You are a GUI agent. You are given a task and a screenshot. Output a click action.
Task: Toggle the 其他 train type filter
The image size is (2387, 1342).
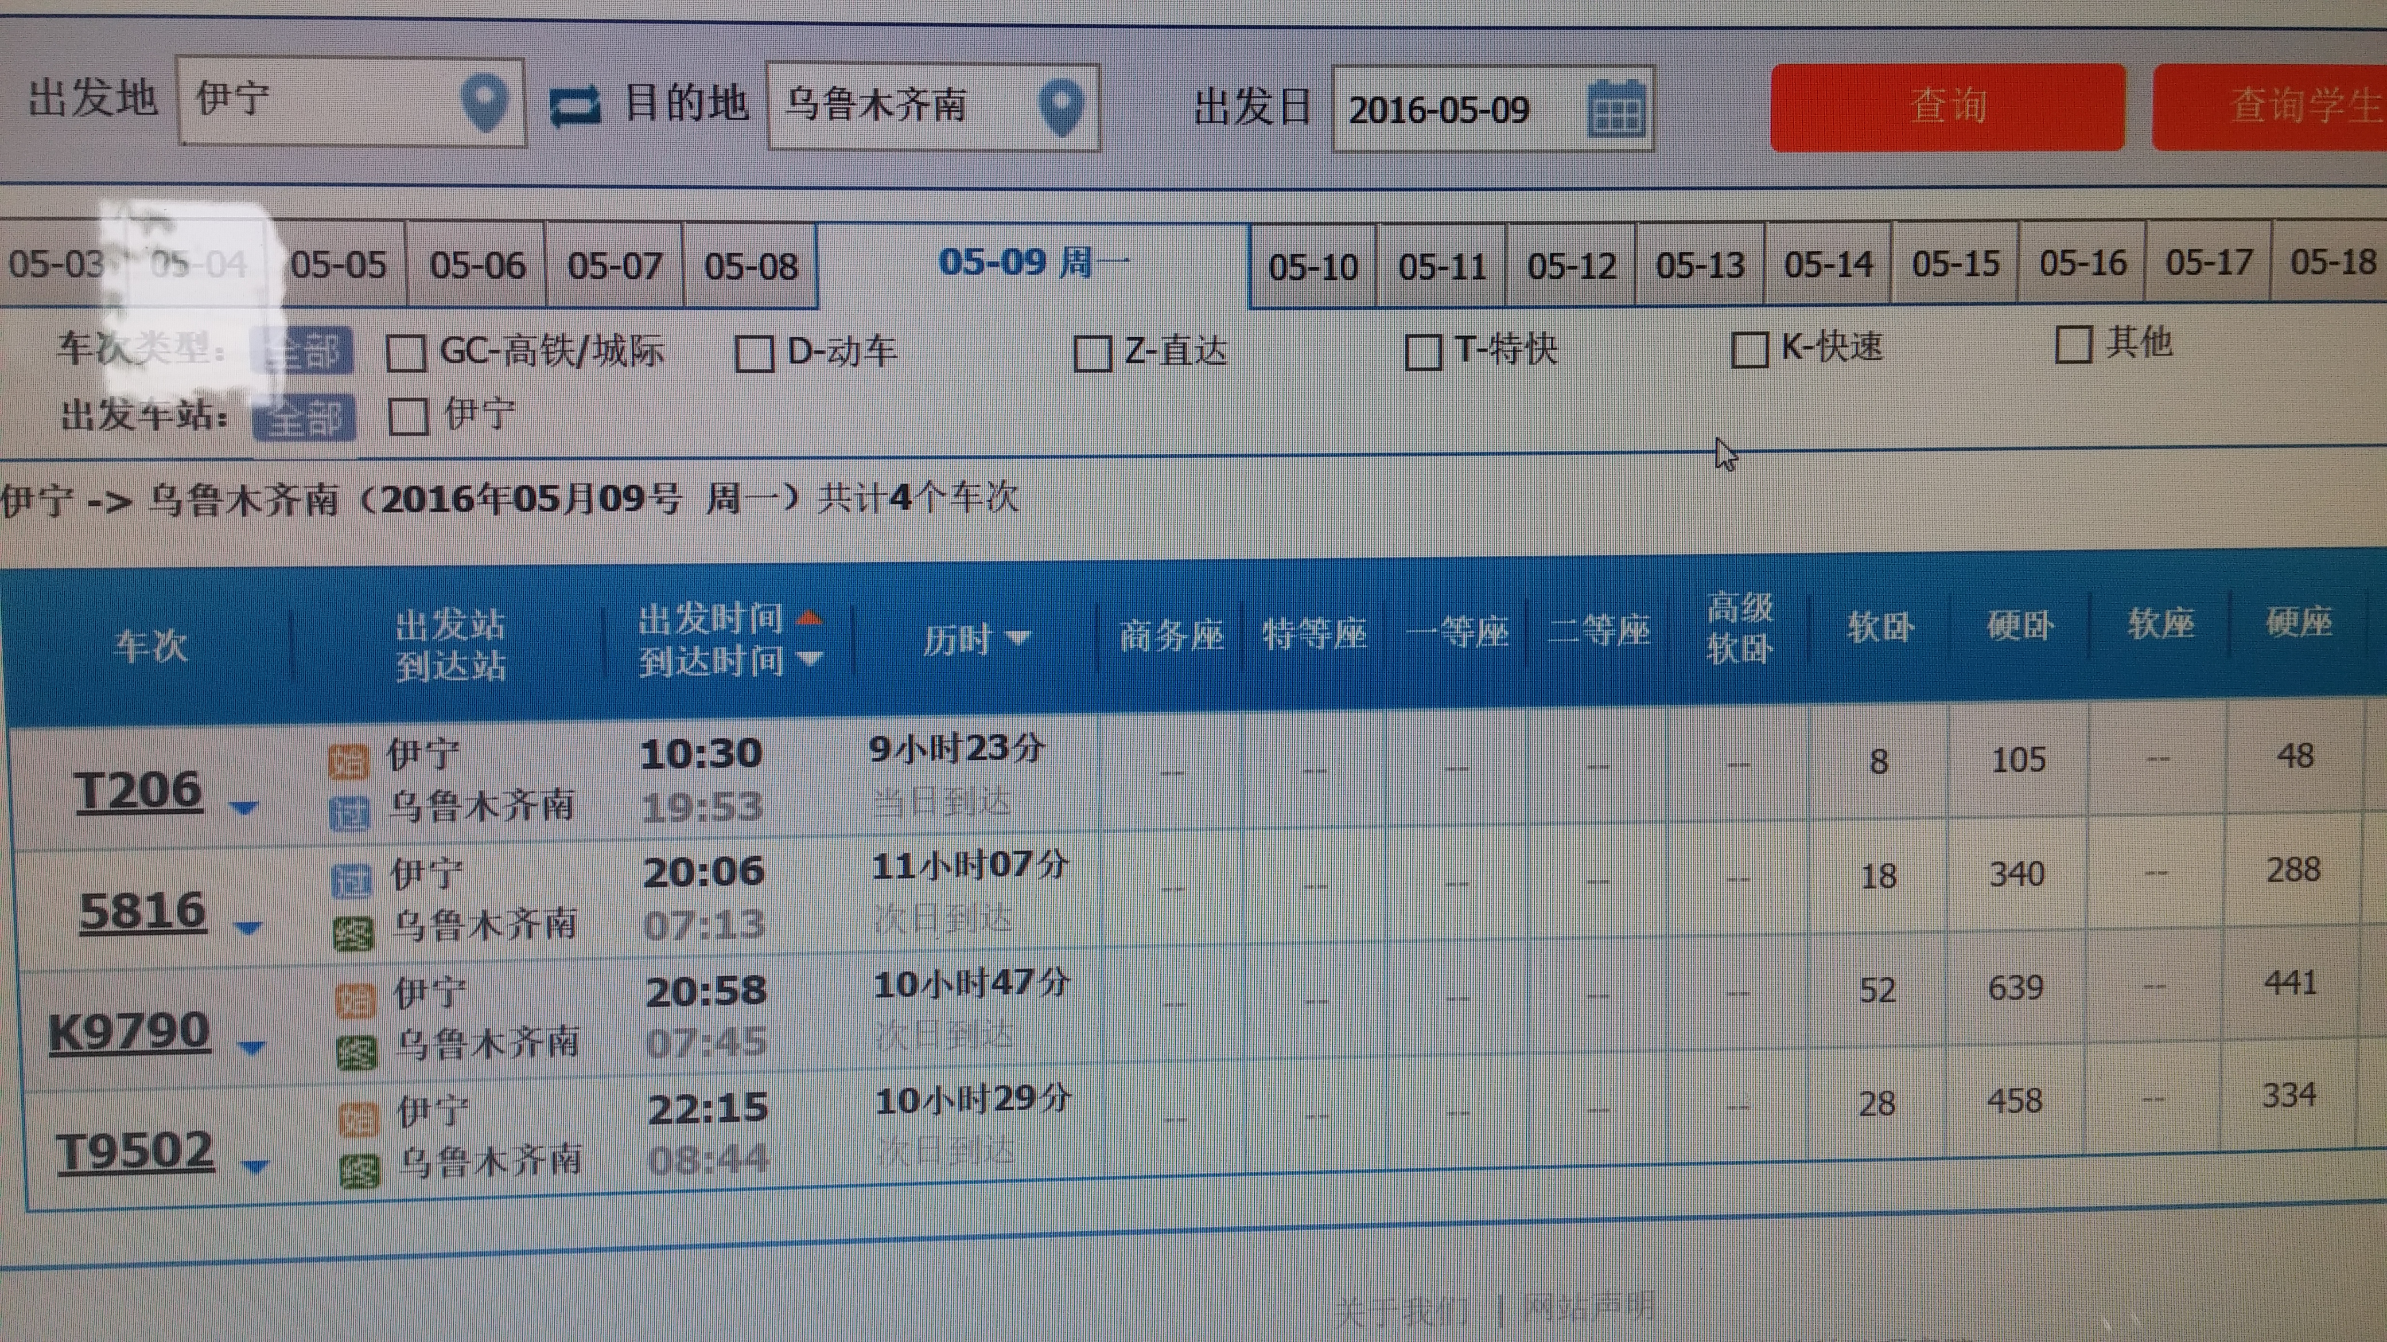coord(2074,345)
